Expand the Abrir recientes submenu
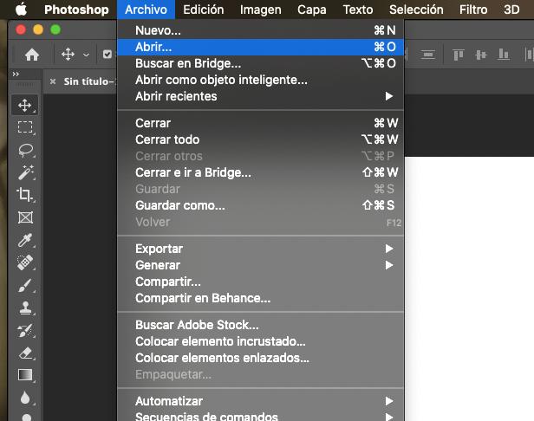The image size is (534, 421). pos(261,96)
